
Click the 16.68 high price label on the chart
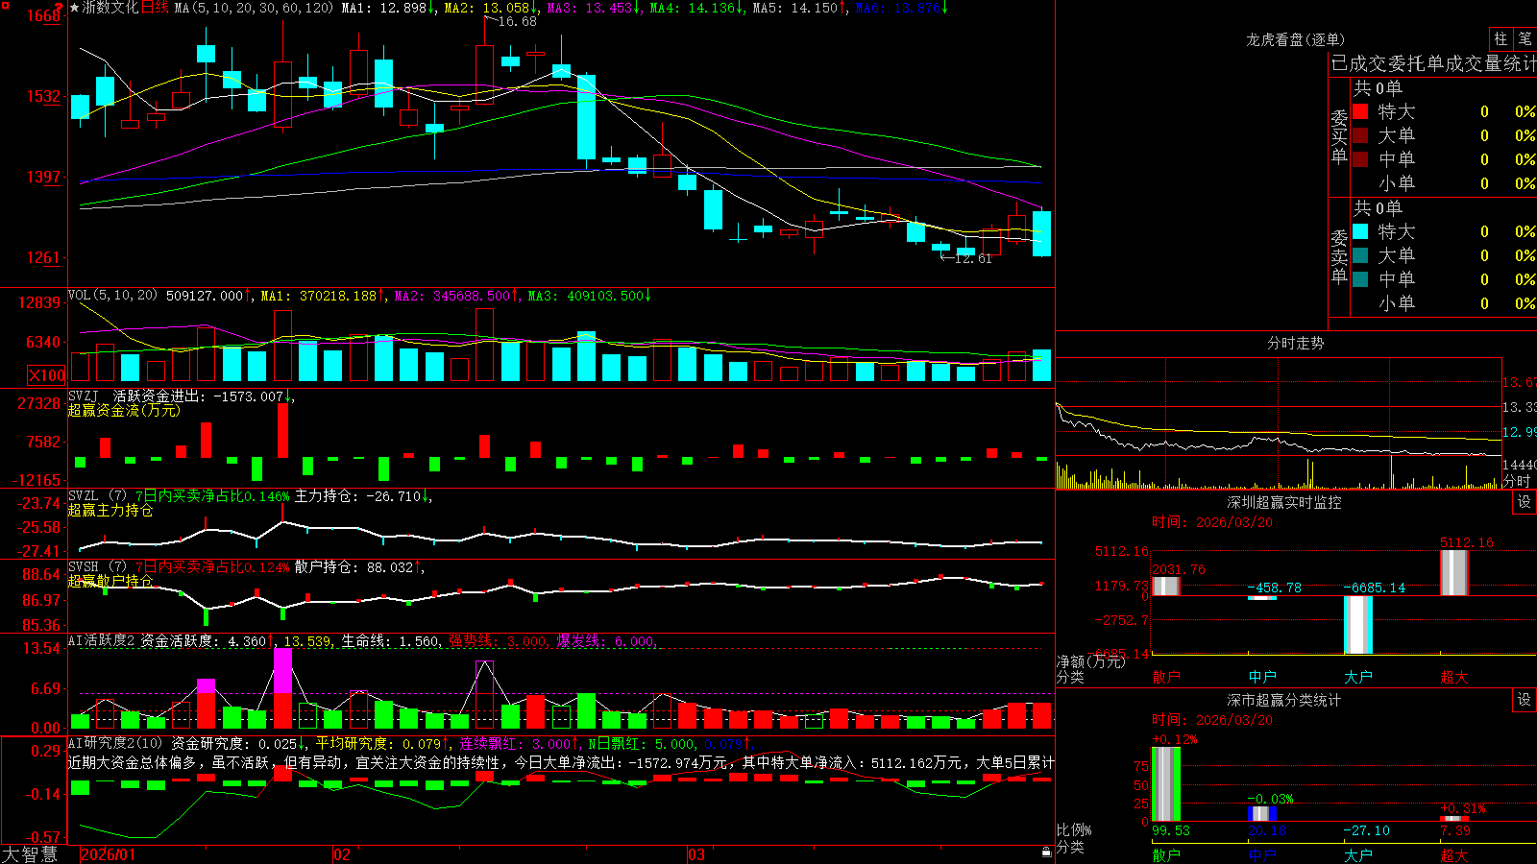[x=517, y=21]
